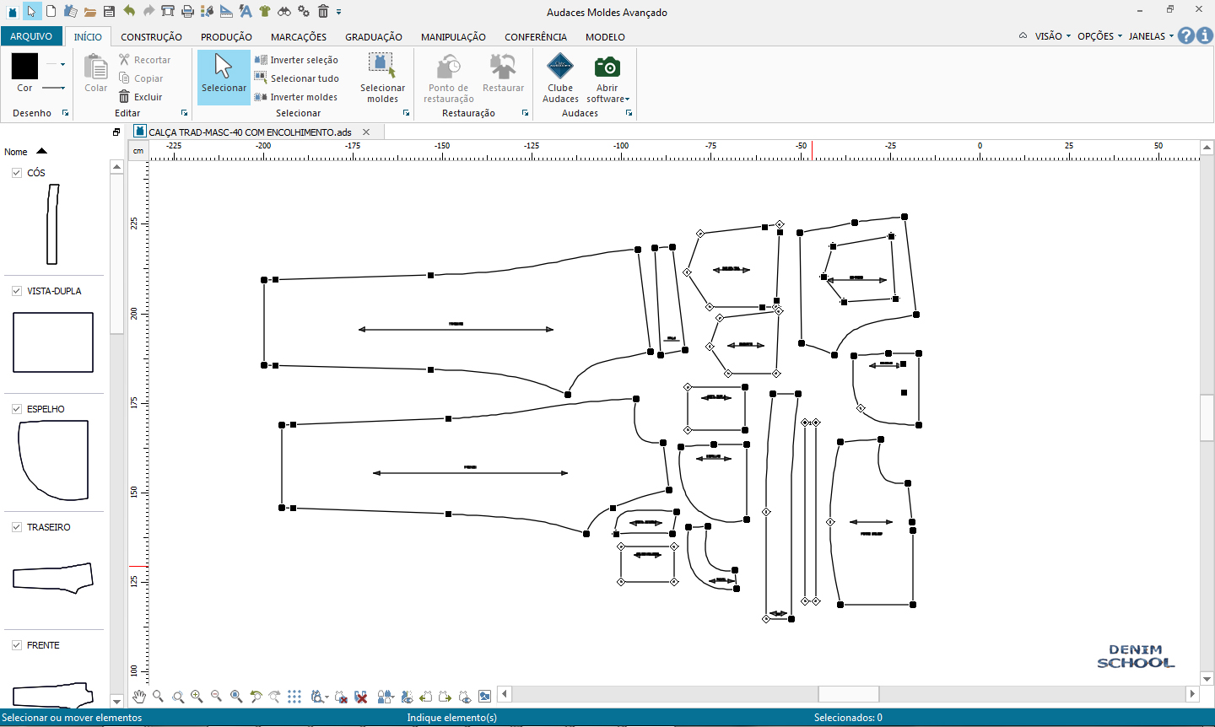Switch to the MANIPULAÇÃO ribbon tab

pyautogui.click(x=453, y=37)
